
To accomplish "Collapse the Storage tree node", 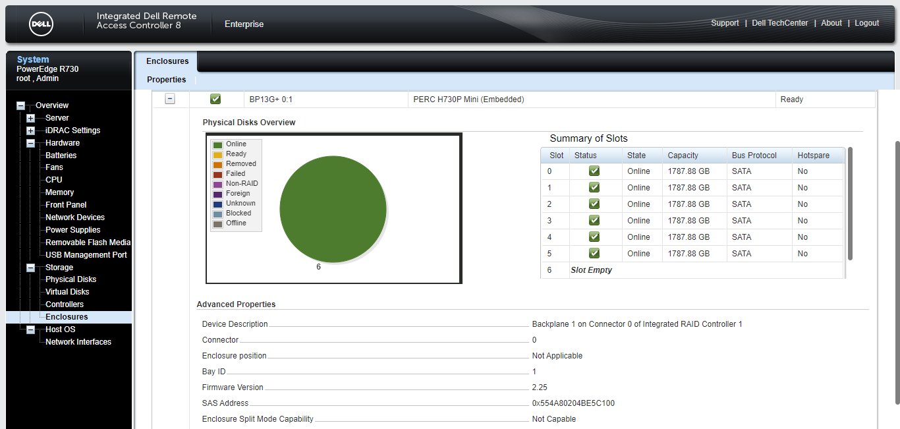I will (x=30, y=268).
